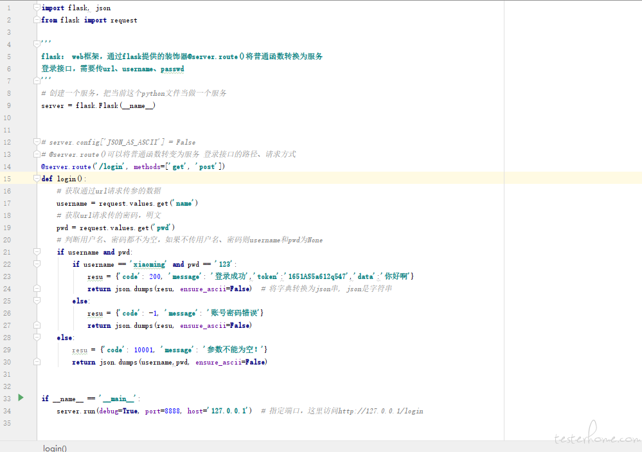Click the 'login()' breadcrumb at the bottom

(x=55, y=448)
